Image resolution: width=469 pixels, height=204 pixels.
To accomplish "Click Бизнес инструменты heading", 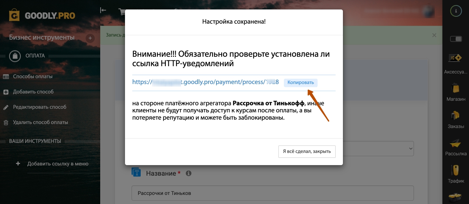I will tap(42, 37).
